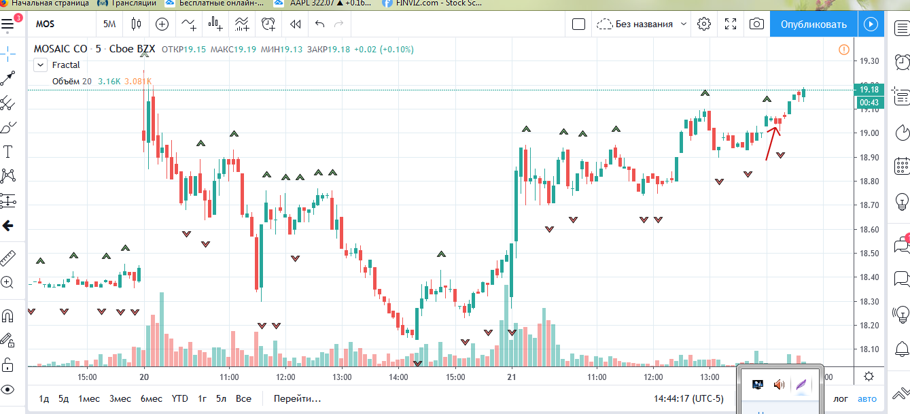Switch to Начальная страница browser tab
The width and height of the screenshot is (910, 414).
click(45, 3)
